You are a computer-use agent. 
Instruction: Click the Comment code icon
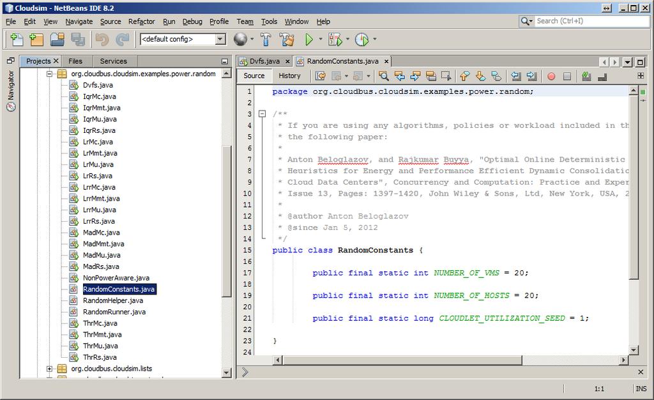tap(586, 76)
